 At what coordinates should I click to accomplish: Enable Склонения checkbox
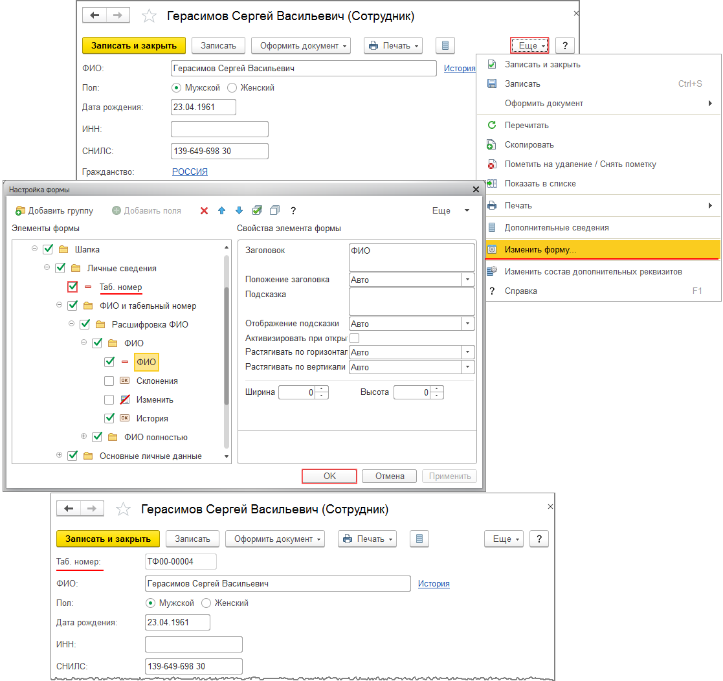tap(109, 381)
